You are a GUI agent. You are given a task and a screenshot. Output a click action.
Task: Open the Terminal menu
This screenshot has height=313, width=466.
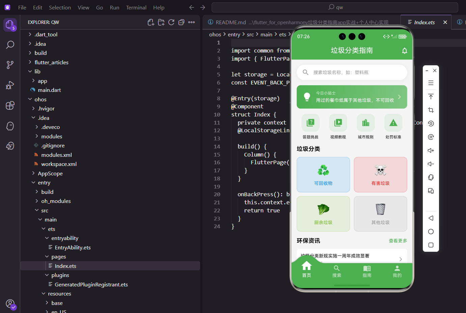[x=136, y=7]
